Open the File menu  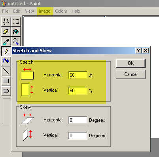click(5, 11)
